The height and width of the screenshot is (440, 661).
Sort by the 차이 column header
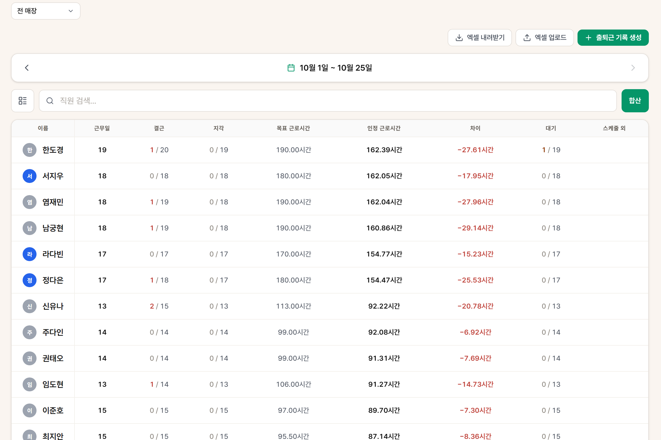click(475, 128)
